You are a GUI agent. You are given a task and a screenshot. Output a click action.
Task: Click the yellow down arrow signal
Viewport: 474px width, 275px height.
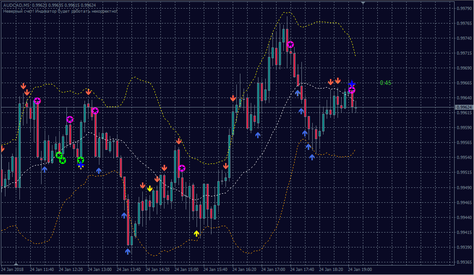150,188
